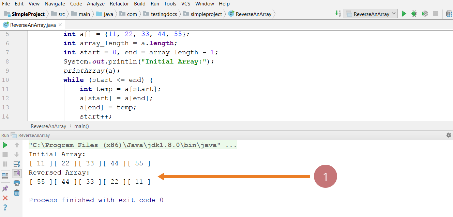Screen dimensions: 453x217
Task: Click the jdk1.8.0 java command line in console
Action: click(133, 145)
